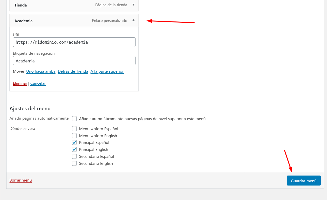The width and height of the screenshot is (327, 200).
Task: Click the Cancelar link
Action: [x=38, y=83]
